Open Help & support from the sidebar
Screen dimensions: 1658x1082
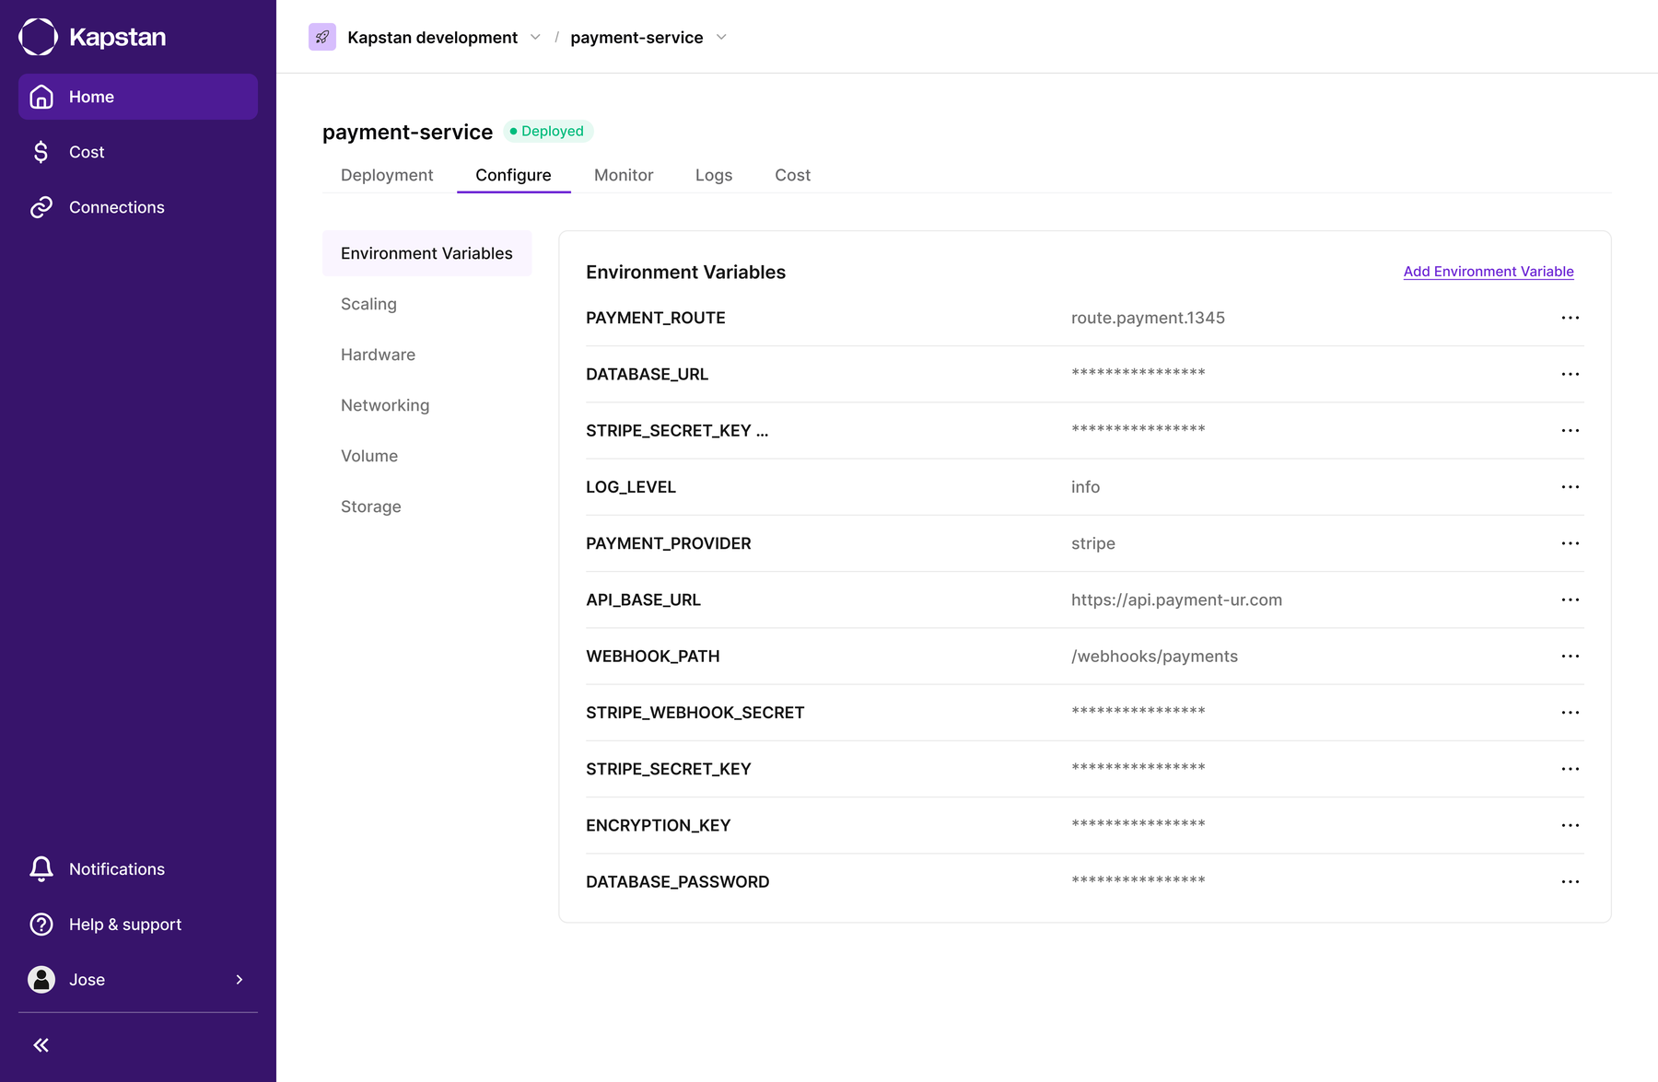[125, 925]
